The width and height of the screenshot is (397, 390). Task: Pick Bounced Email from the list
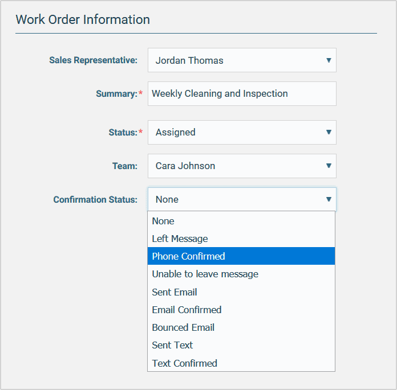(183, 327)
